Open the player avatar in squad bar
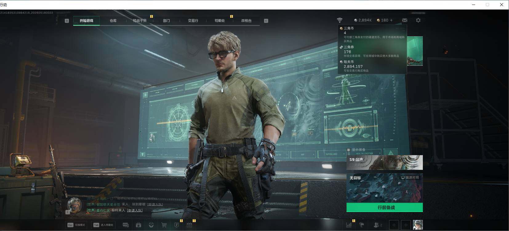Screen dimensions: 509x231 [418, 225]
